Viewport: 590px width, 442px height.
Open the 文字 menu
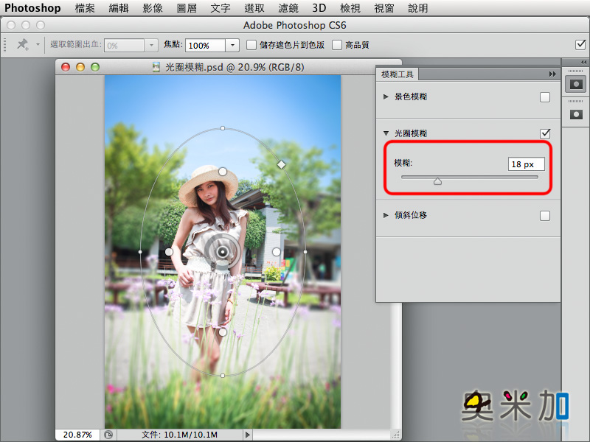pyautogui.click(x=220, y=8)
